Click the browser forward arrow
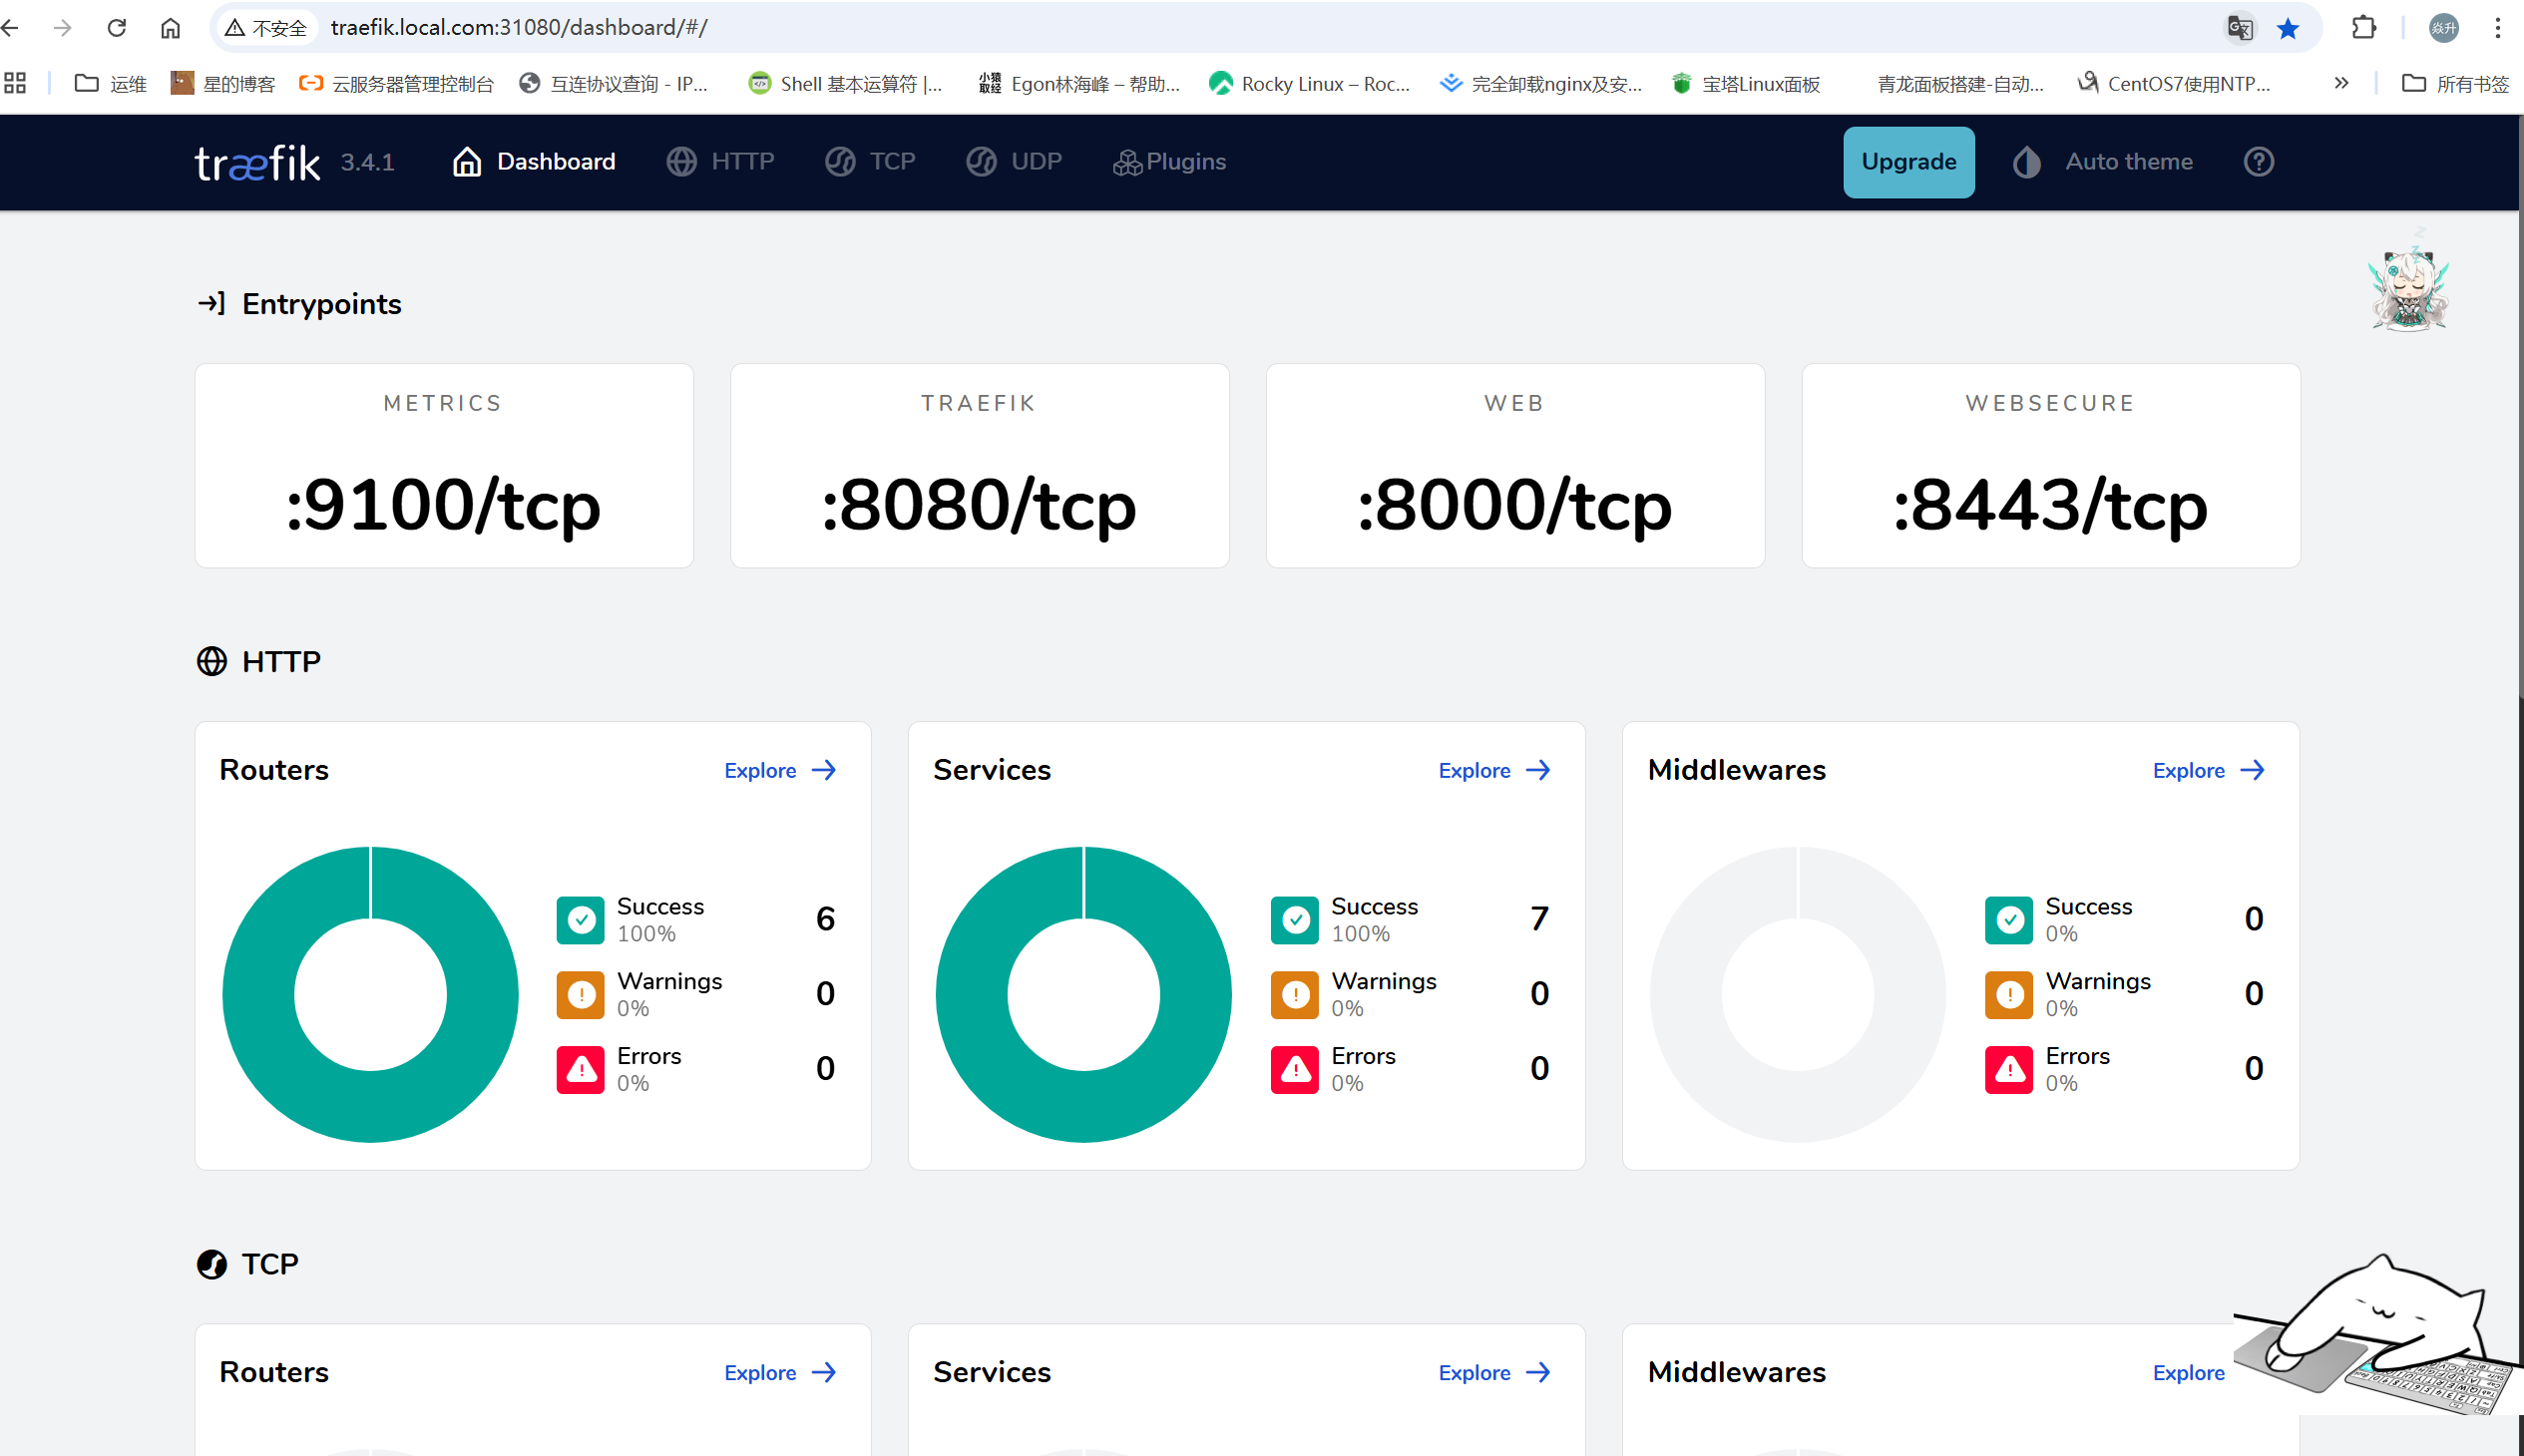The height and width of the screenshot is (1456, 2524). (62, 28)
